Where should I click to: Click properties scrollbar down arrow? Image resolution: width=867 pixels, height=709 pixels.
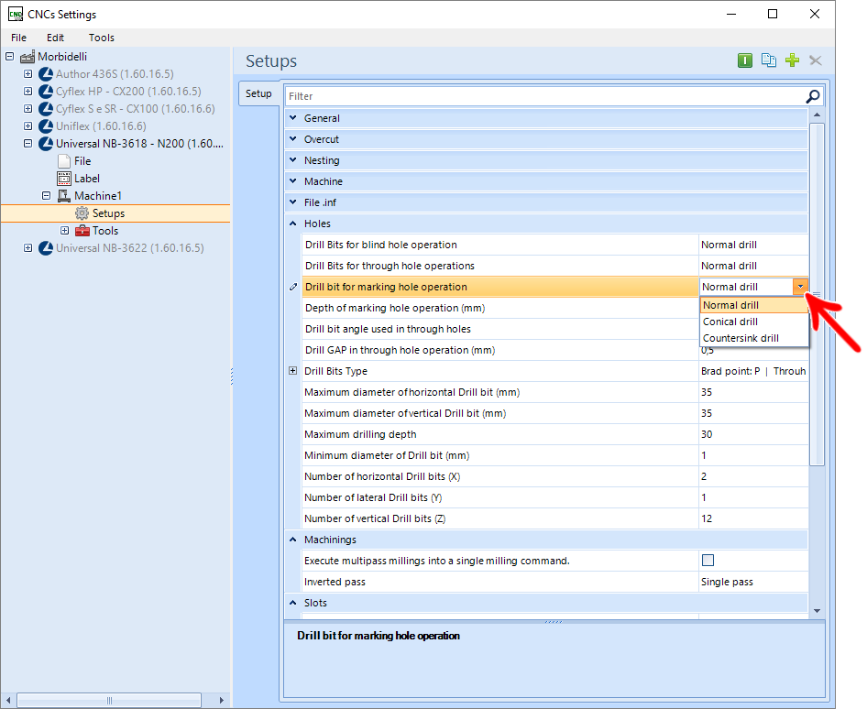point(817,611)
